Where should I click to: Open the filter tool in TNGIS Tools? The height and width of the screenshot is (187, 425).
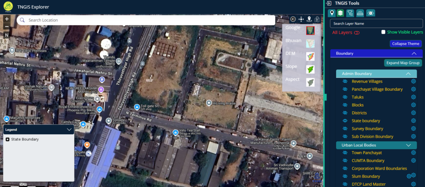tap(350, 13)
